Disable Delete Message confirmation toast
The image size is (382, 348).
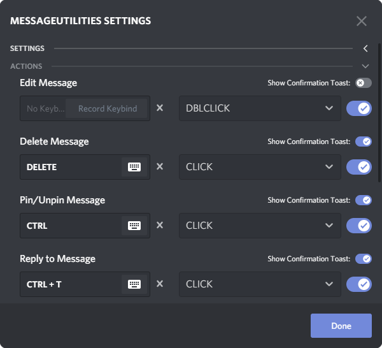pyautogui.click(x=364, y=141)
